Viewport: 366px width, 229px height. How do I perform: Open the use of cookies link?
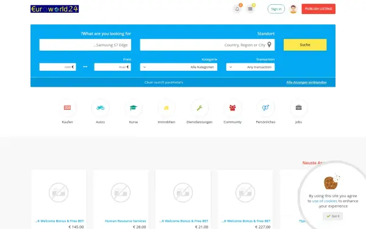pyautogui.click(x=325, y=201)
